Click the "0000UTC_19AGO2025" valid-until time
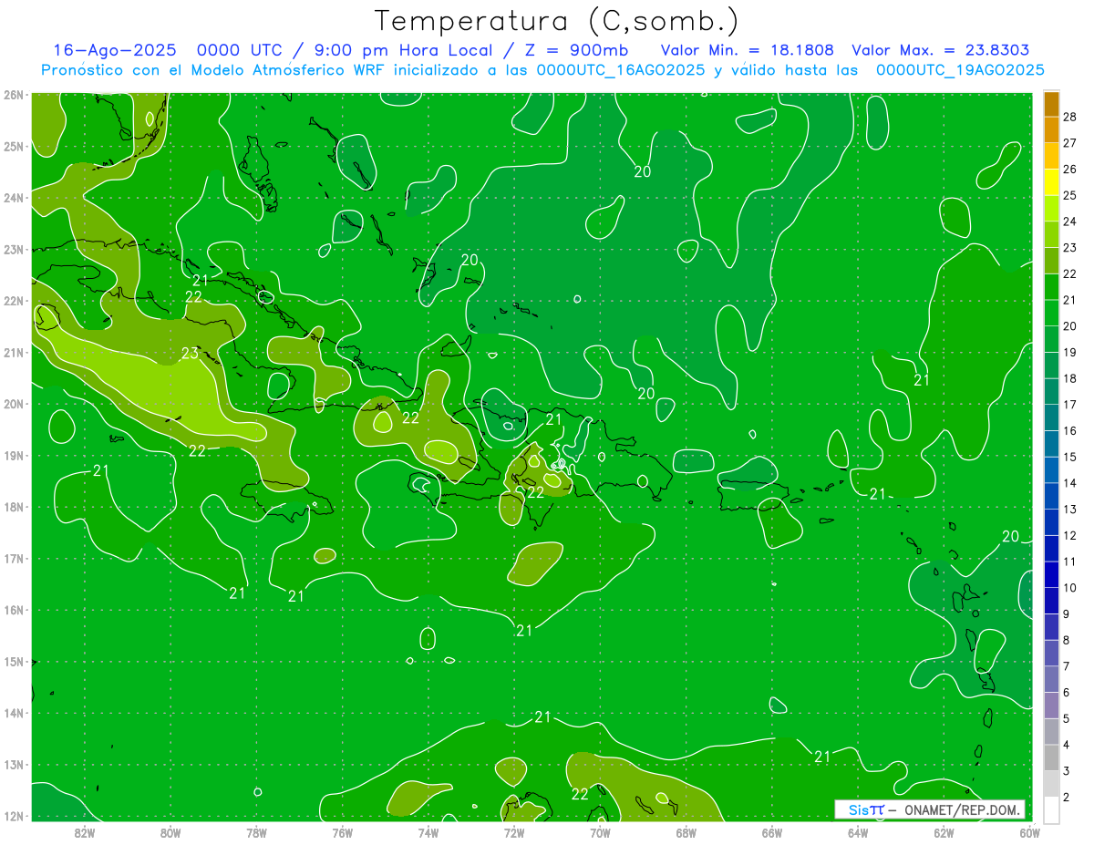This screenshot has width=1094, height=845. click(x=960, y=70)
